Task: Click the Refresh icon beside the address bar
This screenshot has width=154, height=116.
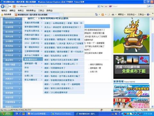Action: 102,6
